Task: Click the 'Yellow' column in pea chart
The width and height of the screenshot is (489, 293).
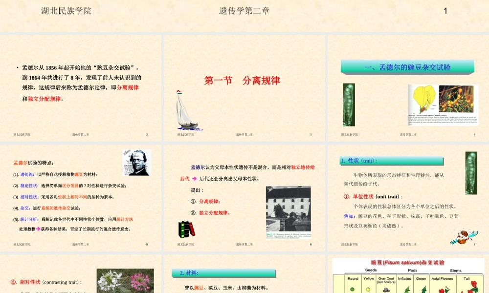Action: (368, 284)
